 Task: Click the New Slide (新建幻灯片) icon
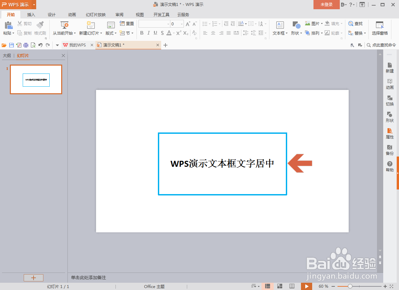(90, 25)
